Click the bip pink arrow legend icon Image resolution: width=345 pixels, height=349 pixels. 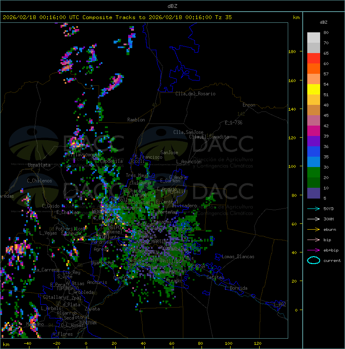click(x=313, y=240)
